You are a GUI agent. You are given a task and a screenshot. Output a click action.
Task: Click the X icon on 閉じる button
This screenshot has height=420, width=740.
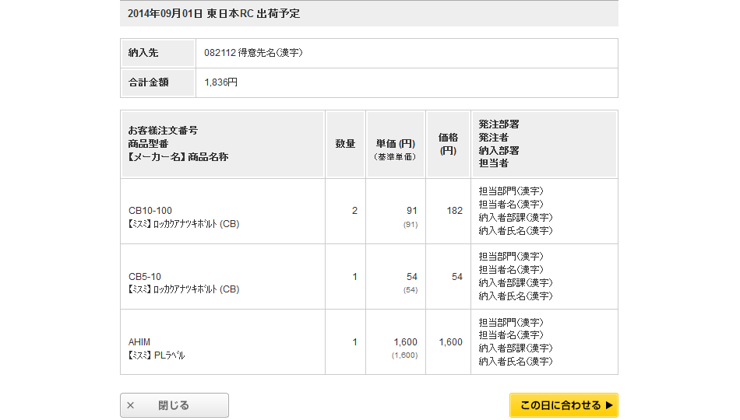(x=130, y=405)
